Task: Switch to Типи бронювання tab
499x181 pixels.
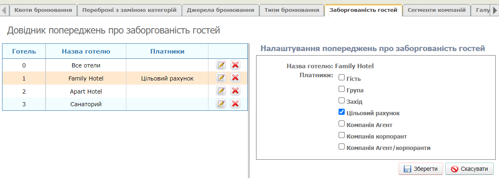Action: click(292, 10)
